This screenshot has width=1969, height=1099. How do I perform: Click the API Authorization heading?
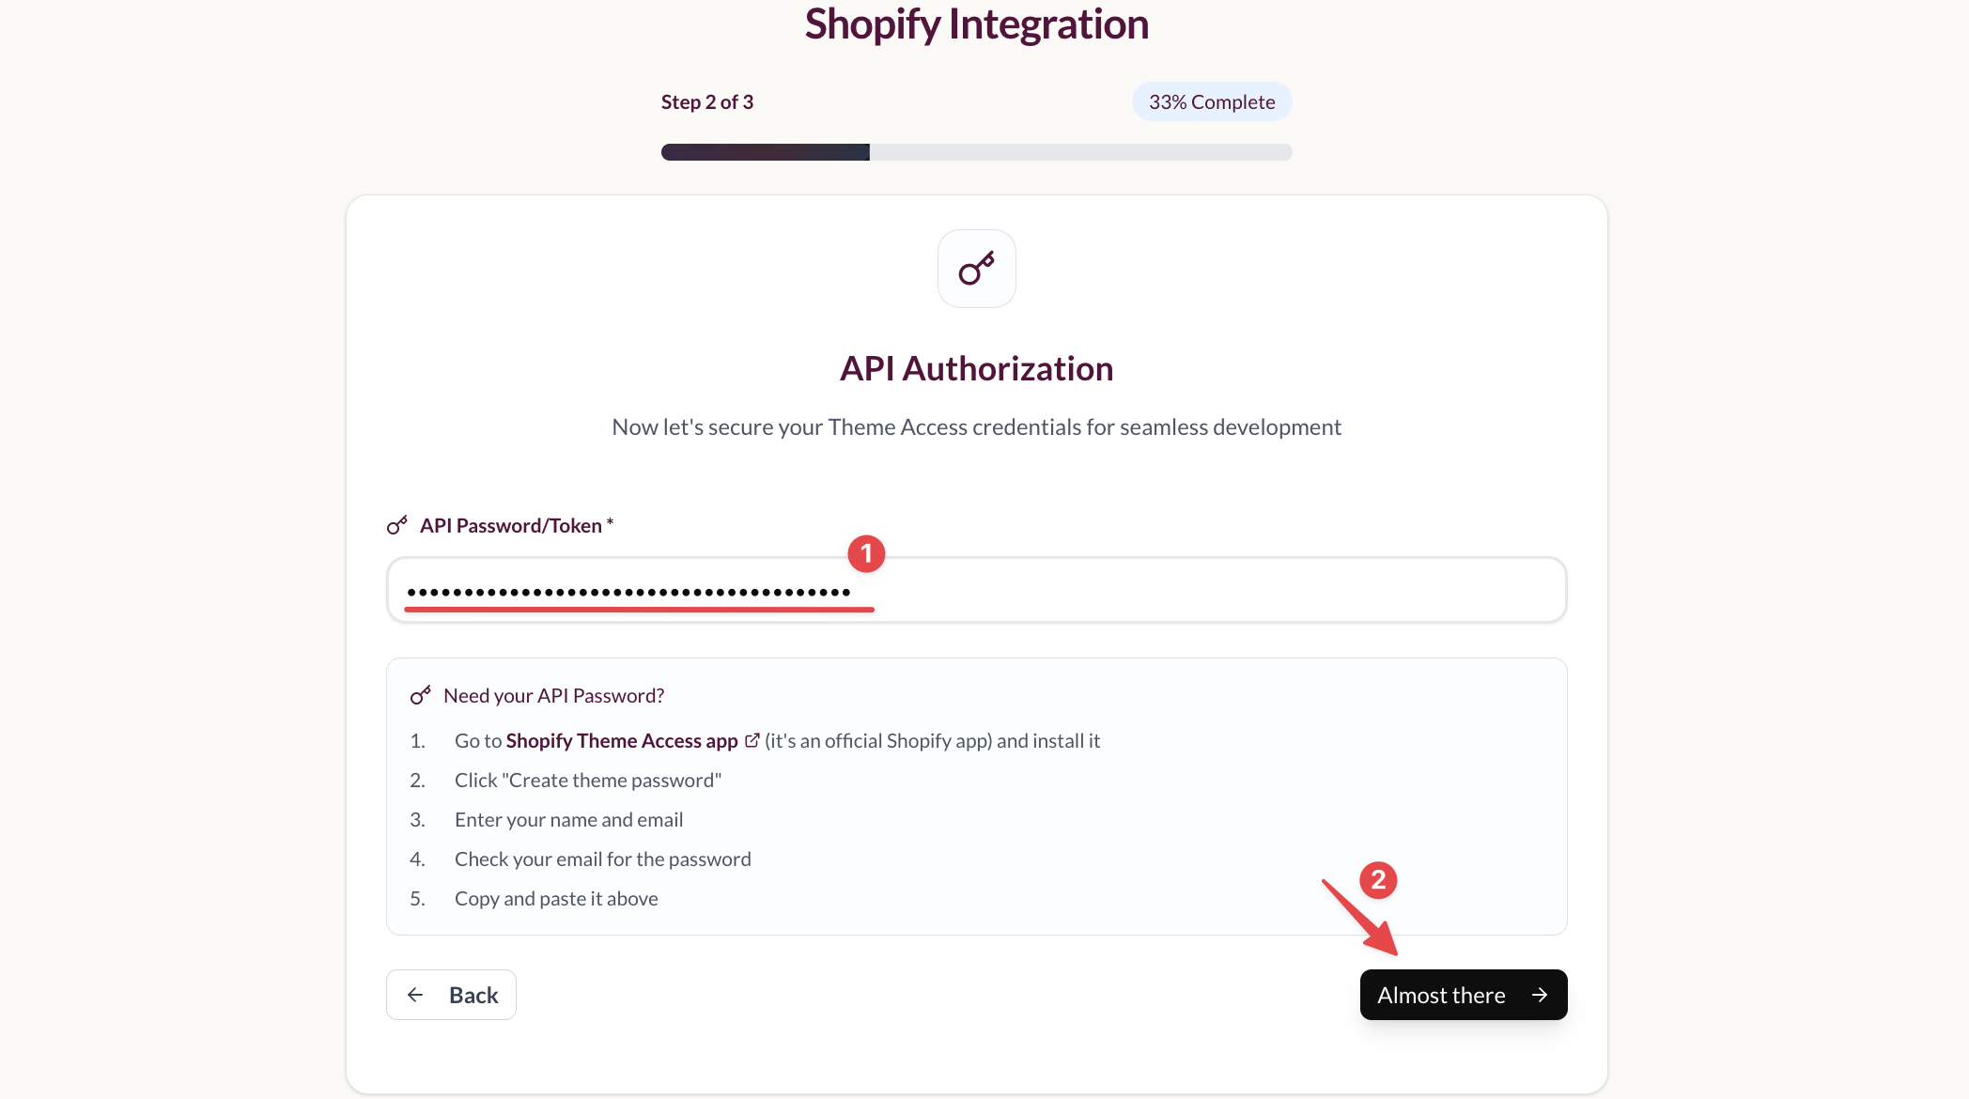click(x=976, y=368)
